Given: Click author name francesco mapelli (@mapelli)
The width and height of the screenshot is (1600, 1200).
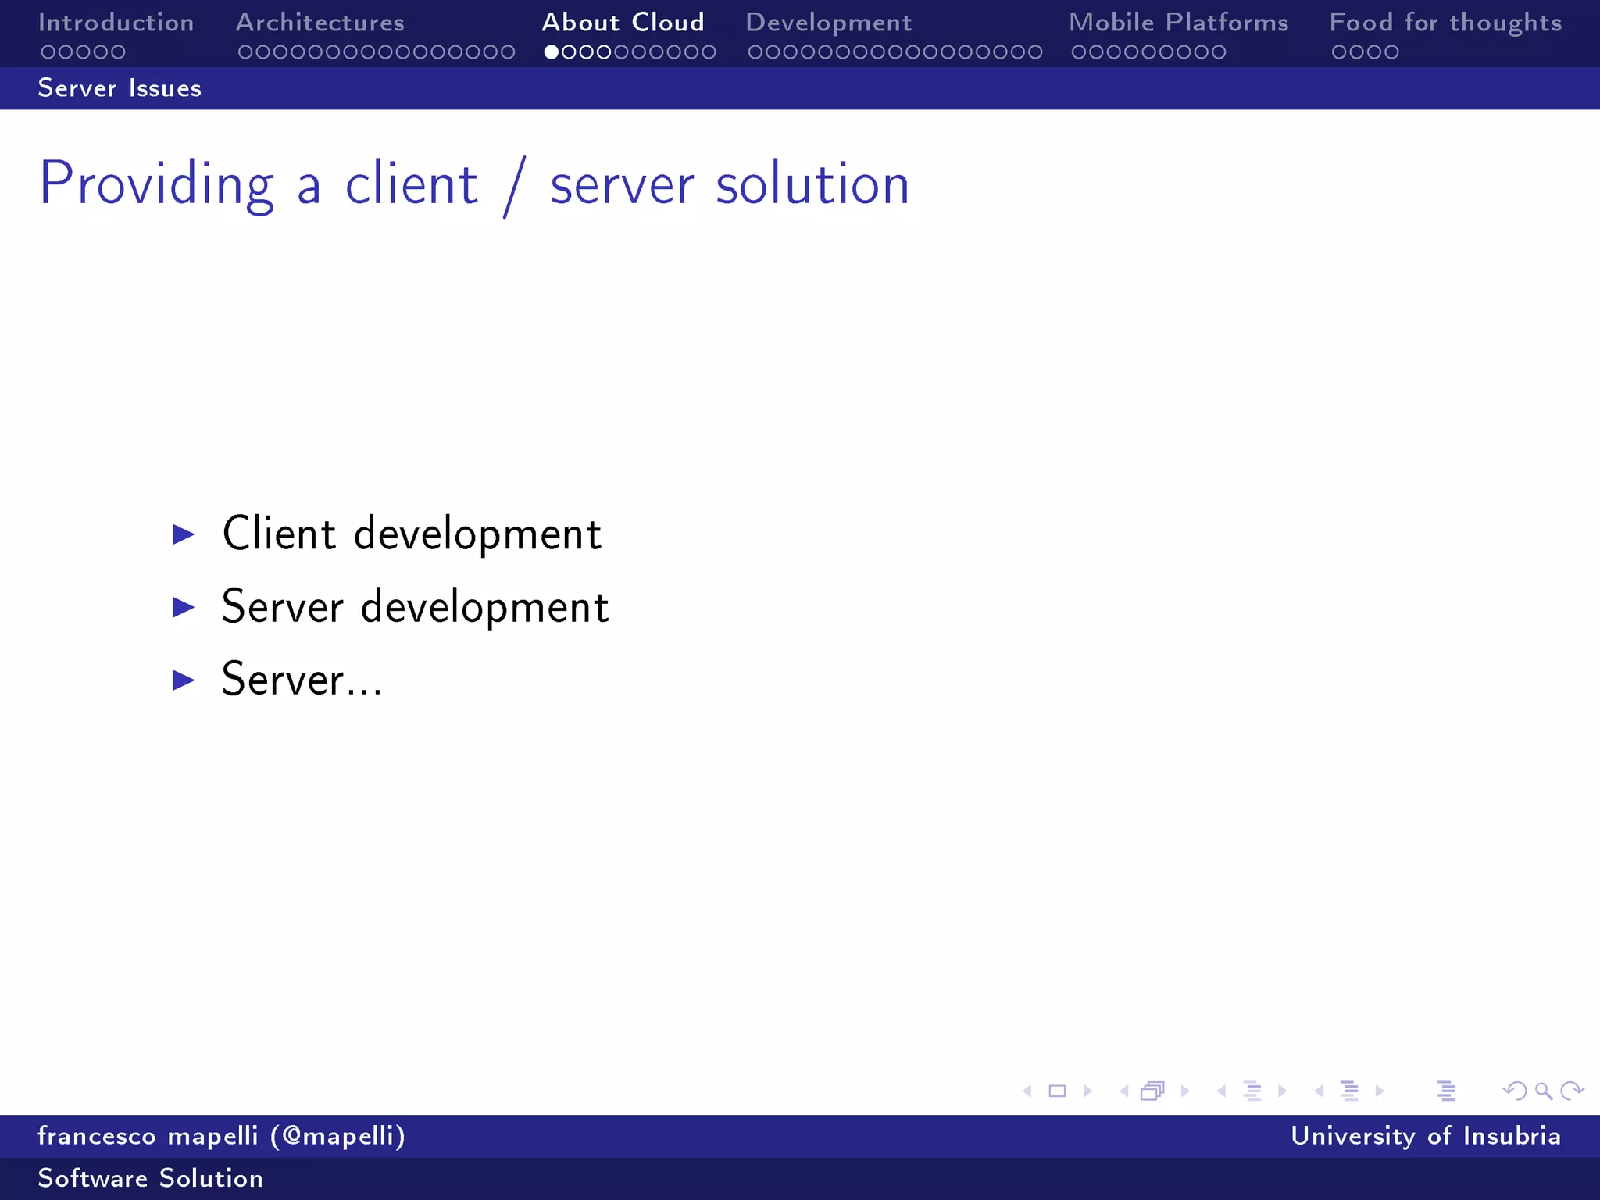Looking at the screenshot, I should pyautogui.click(x=222, y=1135).
